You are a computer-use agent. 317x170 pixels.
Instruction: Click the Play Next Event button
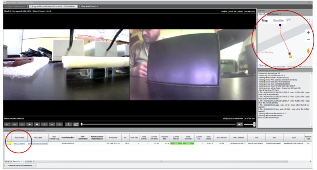tap(90, 6)
